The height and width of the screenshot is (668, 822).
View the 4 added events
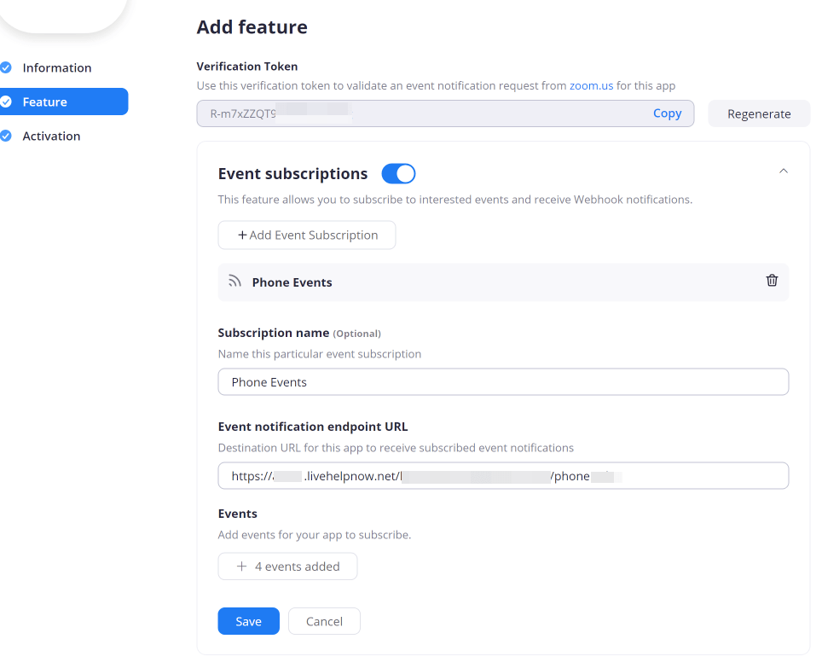tap(287, 566)
